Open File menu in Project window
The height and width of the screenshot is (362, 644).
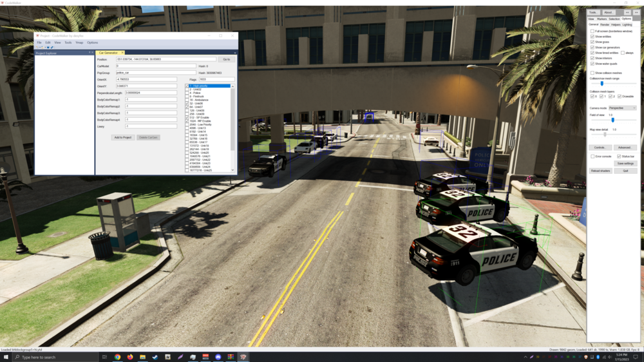[39, 43]
